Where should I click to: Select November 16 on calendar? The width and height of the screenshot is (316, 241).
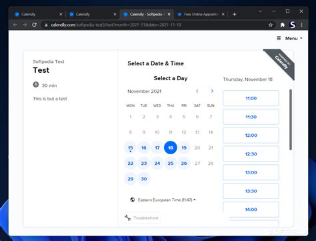point(144,148)
